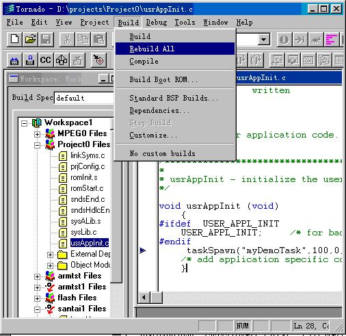Click the Save floppy disk icon
Image resolution: width=346 pixels, height=336 pixels.
[x=46, y=40]
